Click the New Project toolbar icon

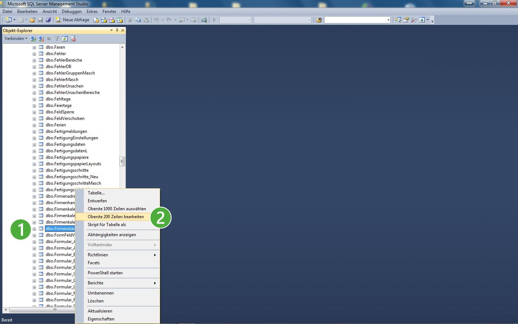tap(9, 20)
